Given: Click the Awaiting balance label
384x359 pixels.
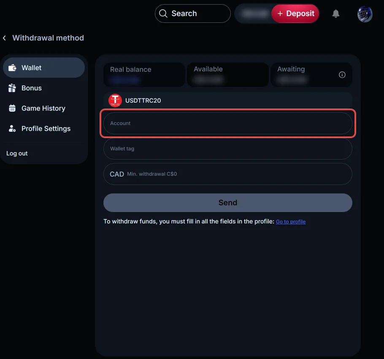Looking at the screenshot, I should [291, 69].
